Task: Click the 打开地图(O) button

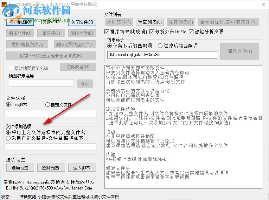Action: (20, 22)
